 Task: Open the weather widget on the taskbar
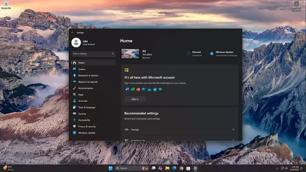click(x=8, y=168)
